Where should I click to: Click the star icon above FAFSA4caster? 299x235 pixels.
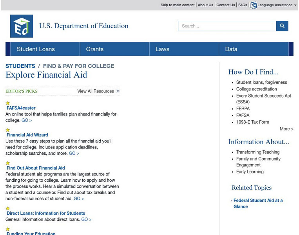coord(8,103)
